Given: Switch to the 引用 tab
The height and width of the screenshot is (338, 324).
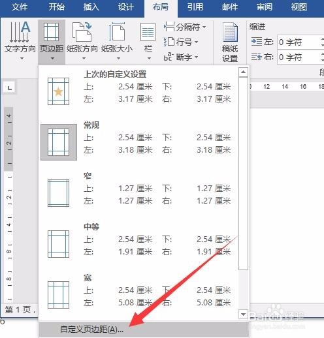Looking at the screenshot, I should coord(195,7).
